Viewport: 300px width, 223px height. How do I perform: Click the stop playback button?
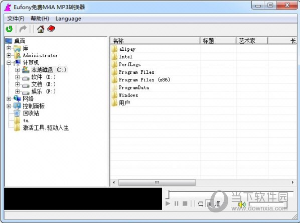(x=185, y=203)
